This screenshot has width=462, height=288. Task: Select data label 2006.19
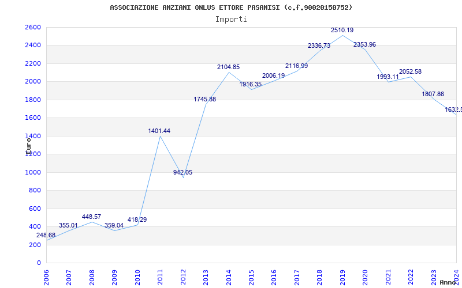[x=273, y=75]
